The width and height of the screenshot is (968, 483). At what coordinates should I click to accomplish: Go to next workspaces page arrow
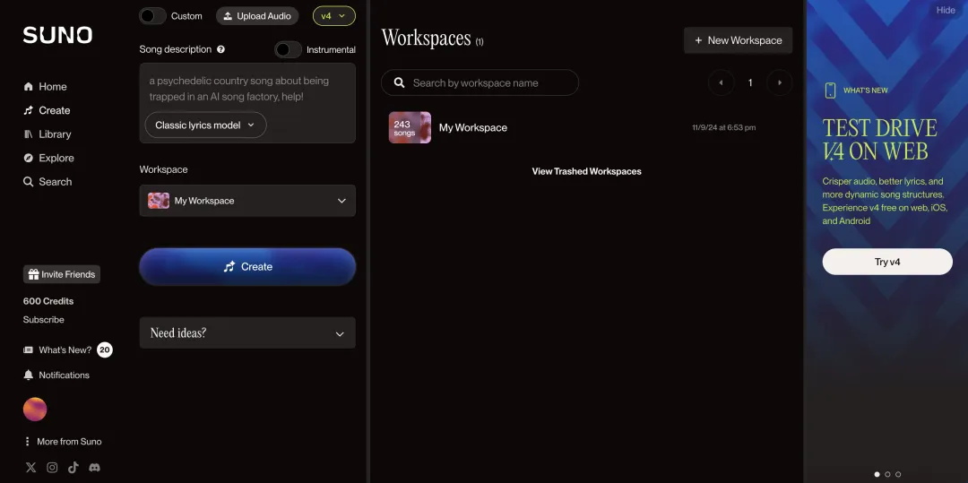[780, 82]
